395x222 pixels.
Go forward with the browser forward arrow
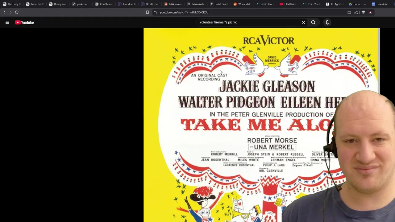[x=10, y=12]
